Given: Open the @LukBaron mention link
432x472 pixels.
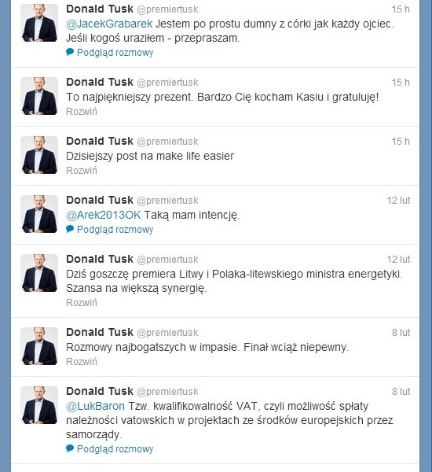Looking at the screenshot, I should [95, 406].
